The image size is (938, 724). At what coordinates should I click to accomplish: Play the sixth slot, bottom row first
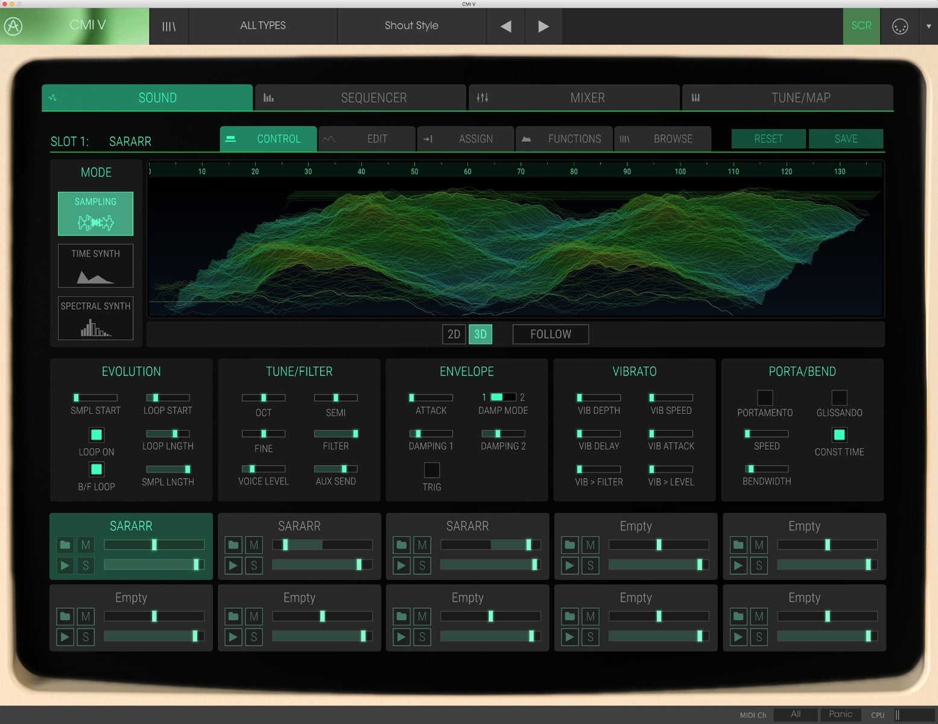[65, 637]
